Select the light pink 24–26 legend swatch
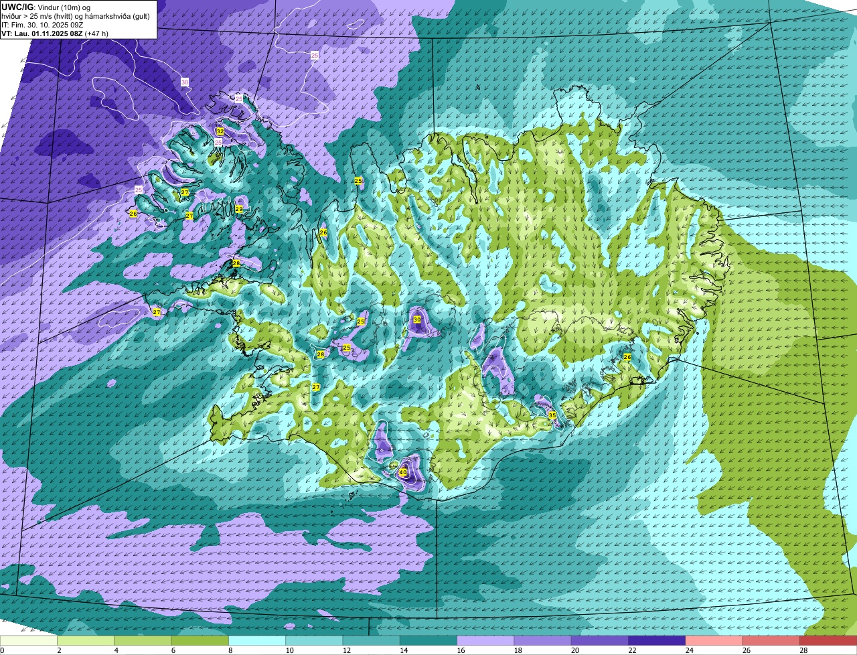This screenshot has height=655, width=857. pyautogui.click(x=714, y=641)
